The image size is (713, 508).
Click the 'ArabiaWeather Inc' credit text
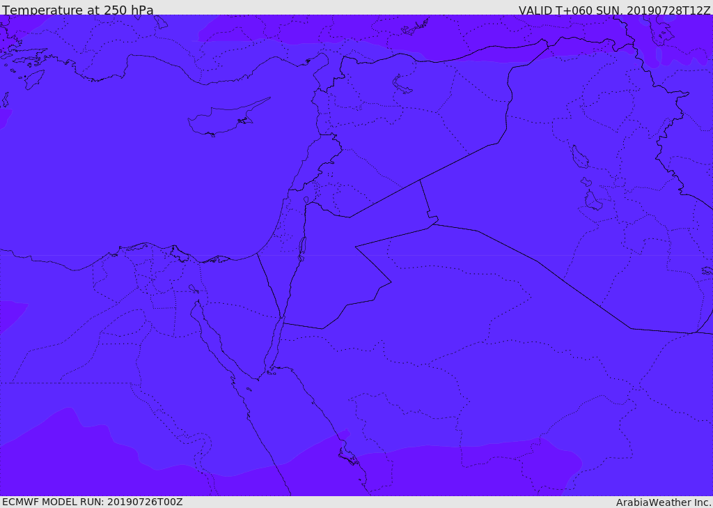coord(663,502)
